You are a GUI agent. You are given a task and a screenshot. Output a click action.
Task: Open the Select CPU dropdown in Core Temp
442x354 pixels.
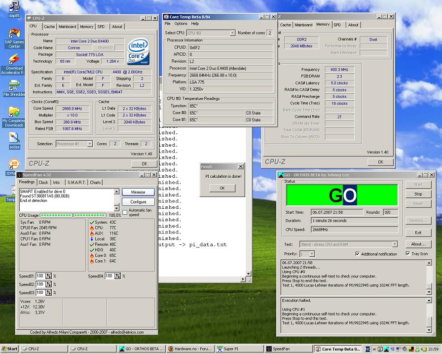pyautogui.click(x=232, y=33)
